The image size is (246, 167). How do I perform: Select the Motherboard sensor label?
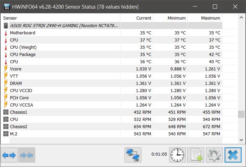(x=22, y=33)
